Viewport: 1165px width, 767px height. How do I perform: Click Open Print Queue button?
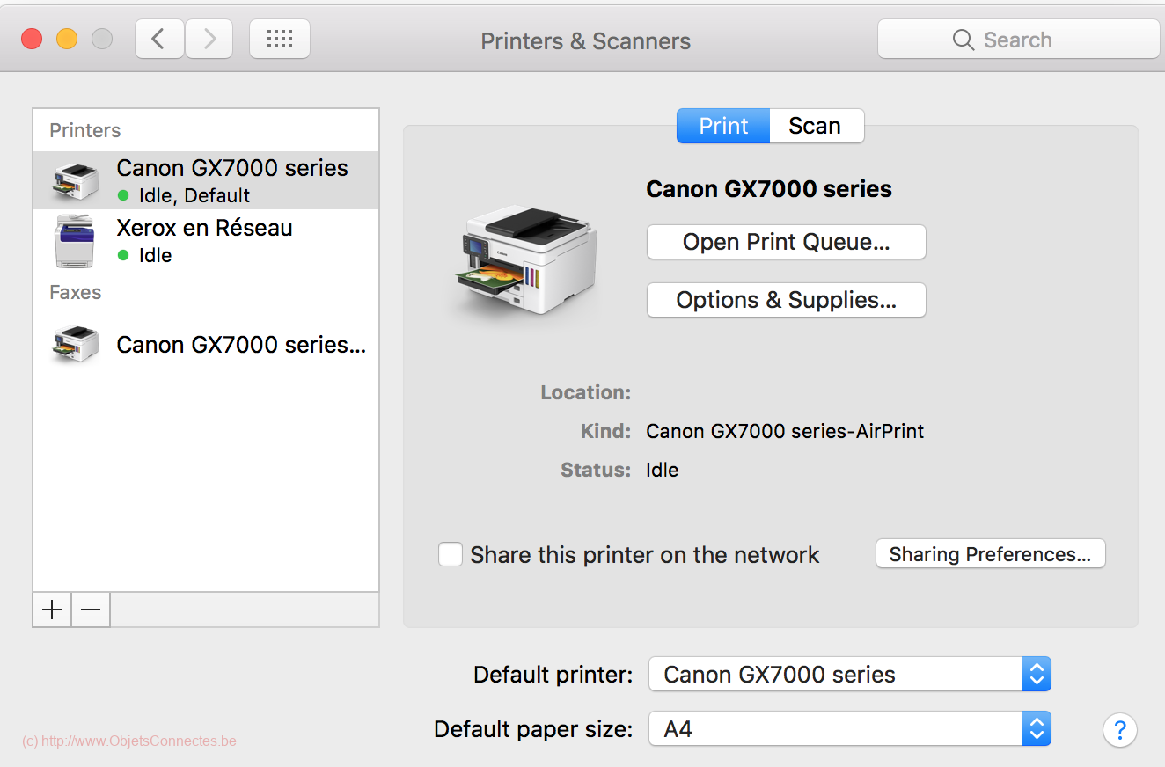(x=787, y=242)
